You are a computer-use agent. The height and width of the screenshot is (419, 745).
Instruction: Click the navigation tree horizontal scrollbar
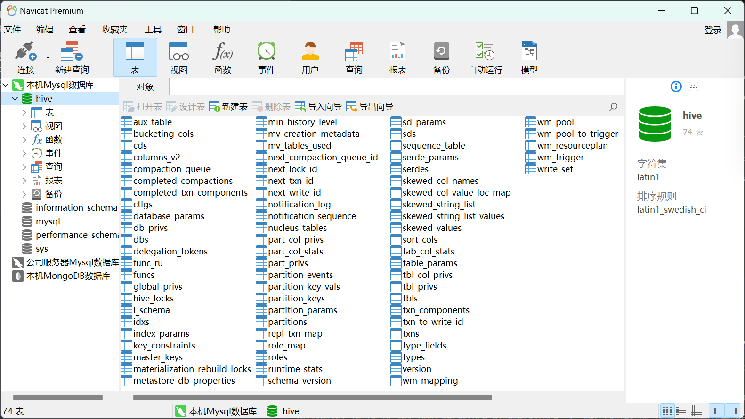coord(58,397)
